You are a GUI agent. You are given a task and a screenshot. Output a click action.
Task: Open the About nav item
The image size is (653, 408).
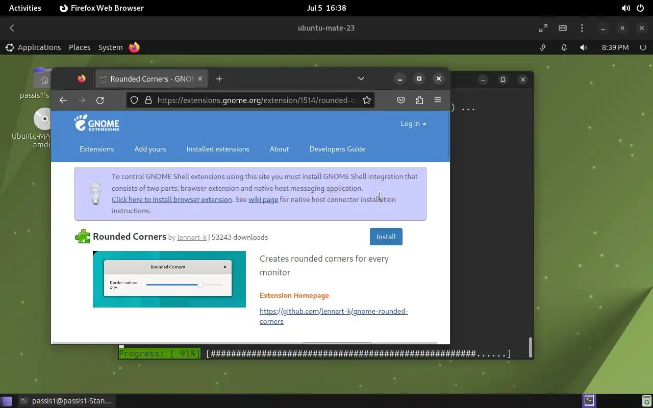click(x=279, y=149)
